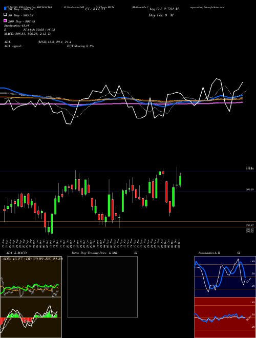Image resolution: width=256 pixels, height=338 pixels.
Task: Click the Stochastics & RSI panel title
Action: click(219, 252)
